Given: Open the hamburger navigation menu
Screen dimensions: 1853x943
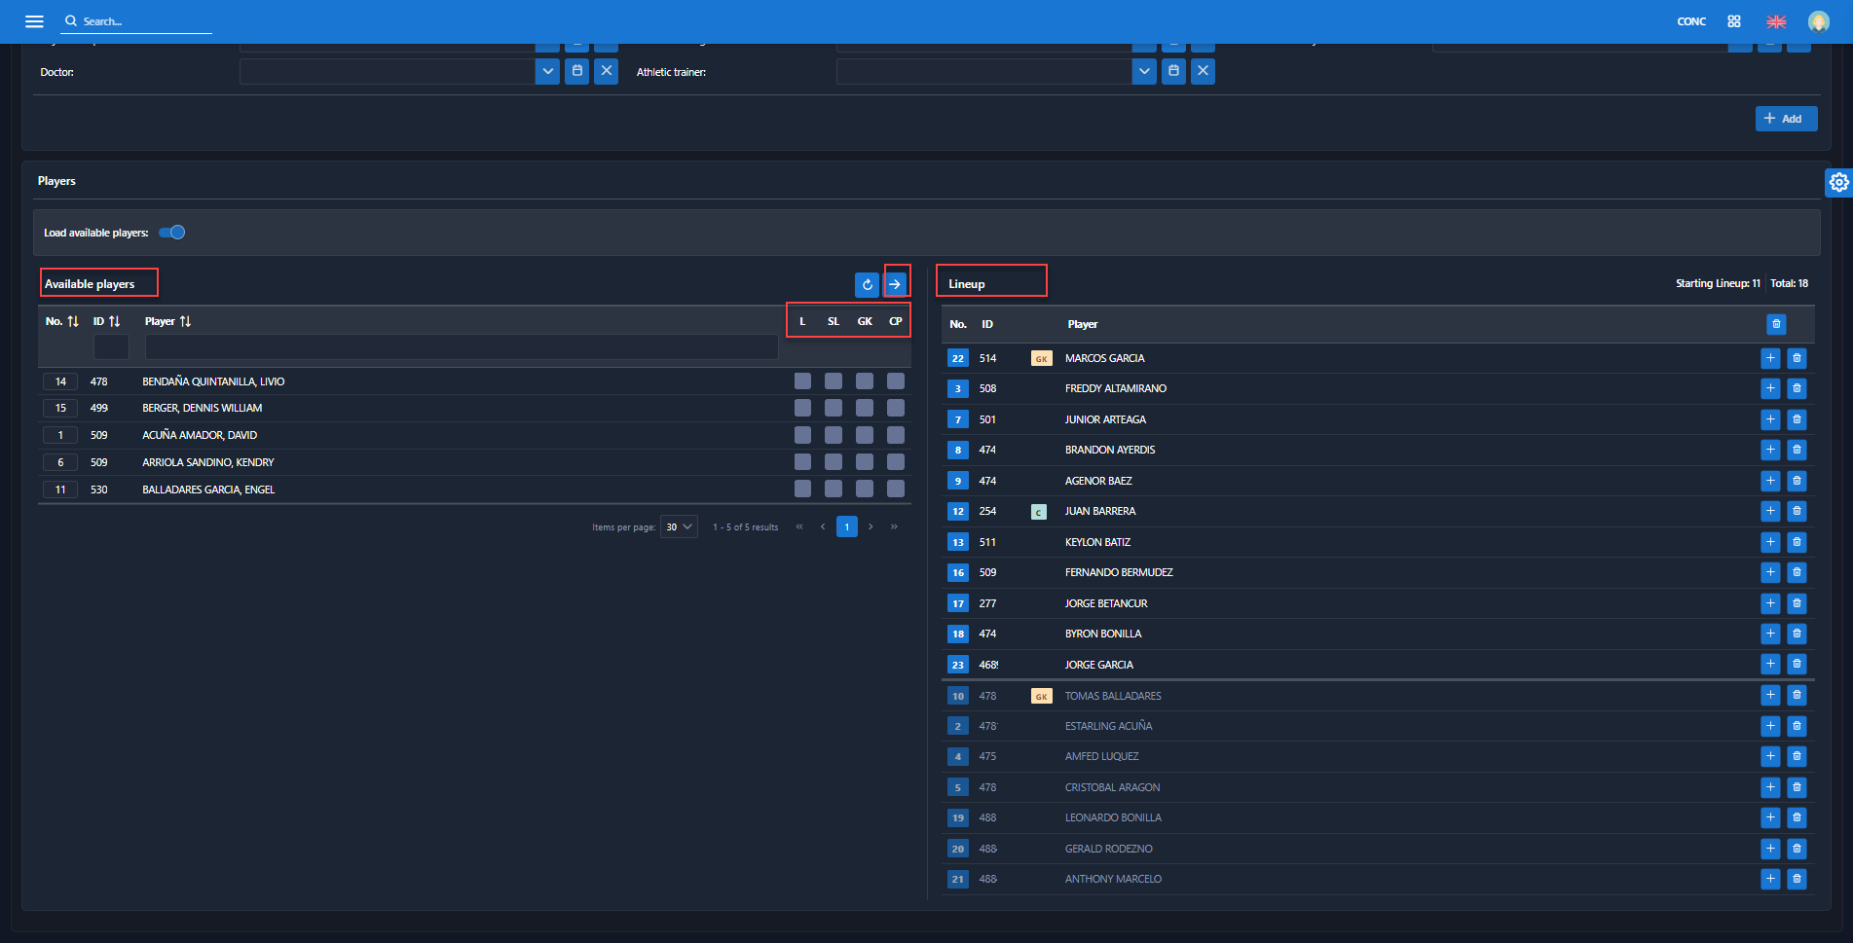Looking at the screenshot, I should (x=34, y=21).
